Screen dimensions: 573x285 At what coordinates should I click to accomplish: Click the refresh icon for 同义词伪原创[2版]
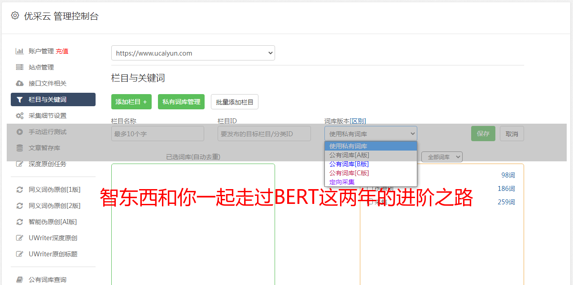pos(19,206)
